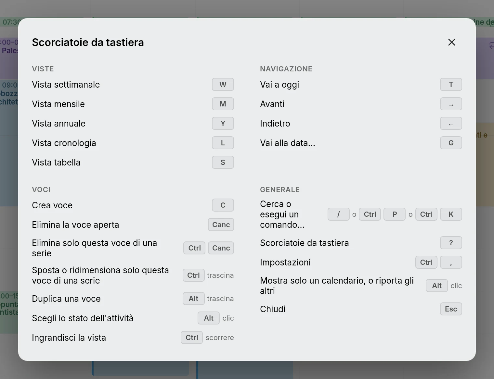Viewport: 494px width, 379px height.
Task: Click the Canc key cap for Elimina la voce aperta
Action: [x=221, y=225]
